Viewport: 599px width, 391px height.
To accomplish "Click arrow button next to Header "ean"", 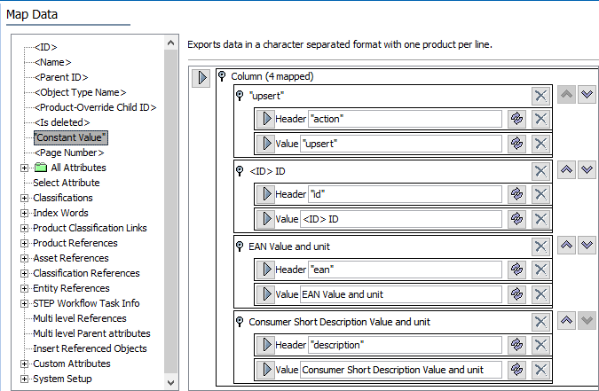I will pos(266,270).
